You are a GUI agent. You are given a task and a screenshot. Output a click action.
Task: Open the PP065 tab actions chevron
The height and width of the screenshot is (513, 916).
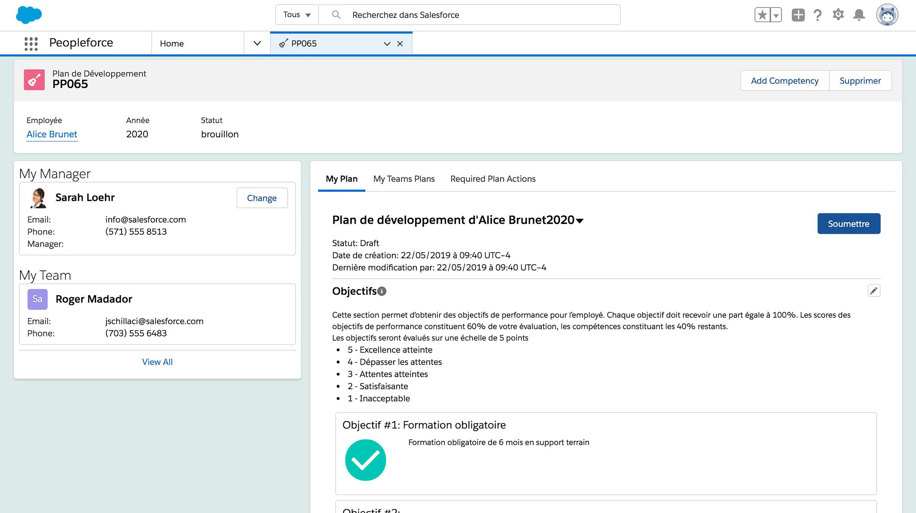point(387,44)
